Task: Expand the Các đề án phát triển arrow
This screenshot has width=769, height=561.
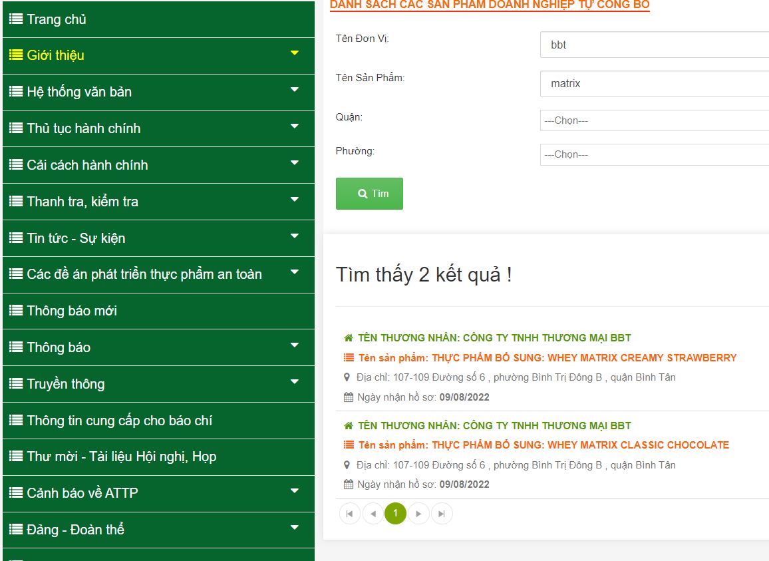Action: pyautogui.click(x=294, y=272)
